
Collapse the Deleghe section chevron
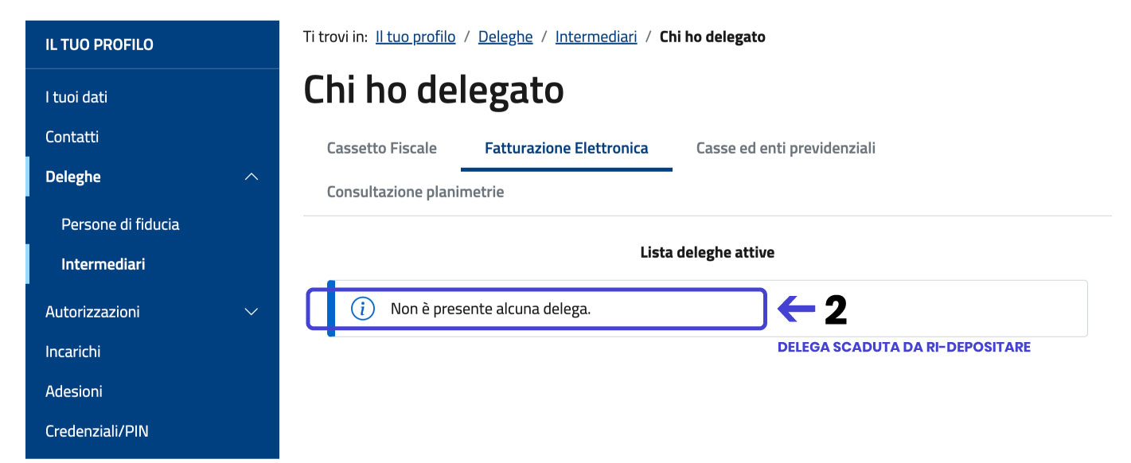[252, 177]
